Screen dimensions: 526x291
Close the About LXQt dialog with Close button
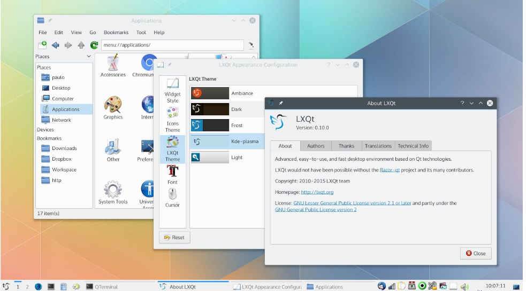coord(476,254)
